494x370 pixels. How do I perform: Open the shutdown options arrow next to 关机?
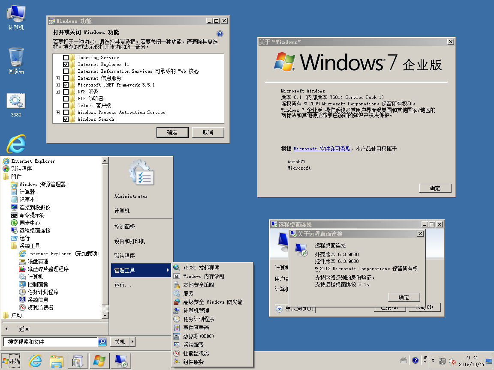pyautogui.click(x=133, y=342)
